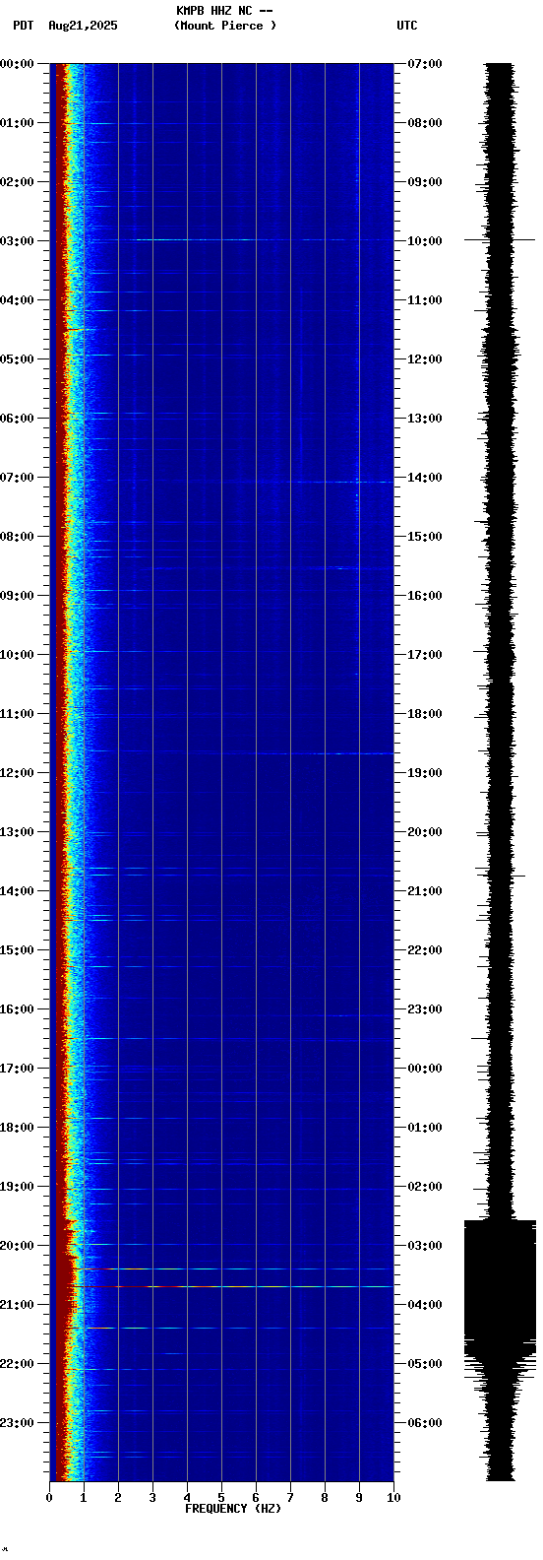
Task: Click the 21:00 UTC time label
Action: point(425,891)
